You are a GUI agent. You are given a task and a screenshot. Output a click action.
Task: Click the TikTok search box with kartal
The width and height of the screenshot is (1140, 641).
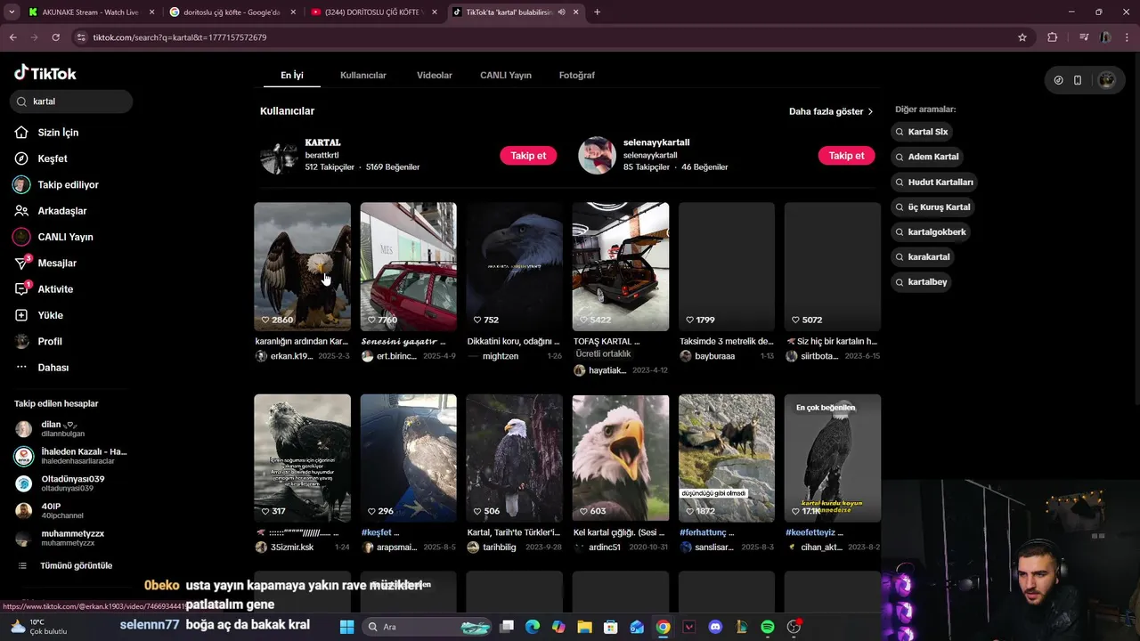pos(71,101)
